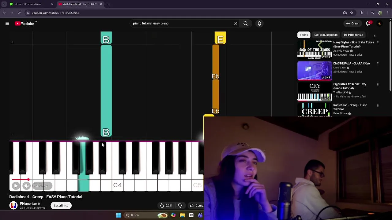Like the video with 5.3 K likes
Image resolution: width=392 pixels, height=220 pixels.
click(166, 206)
